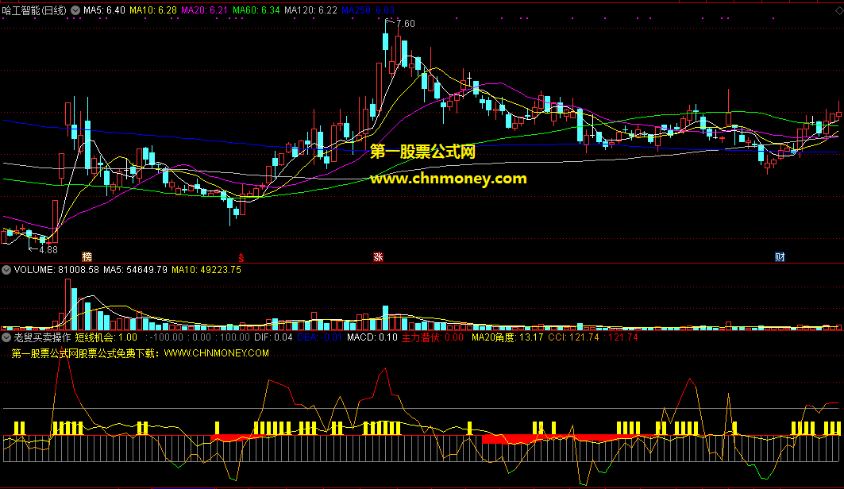The height and width of the screenshot is (489, 844).
Task: Click the volume MA10: 49223.75 value
Action: pos(206,270)
